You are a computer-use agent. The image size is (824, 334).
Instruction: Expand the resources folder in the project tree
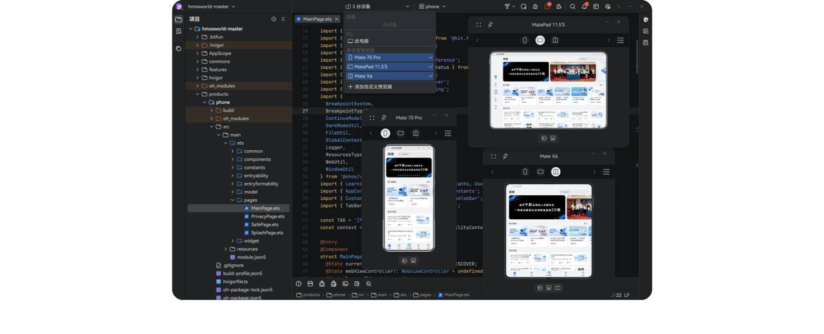(x=225, y=249)
